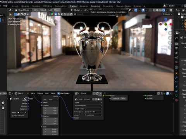The width and height of the screenshot is (186, 139).
Task: Switch to rendered viewport shading
Action: coord(164,10)
